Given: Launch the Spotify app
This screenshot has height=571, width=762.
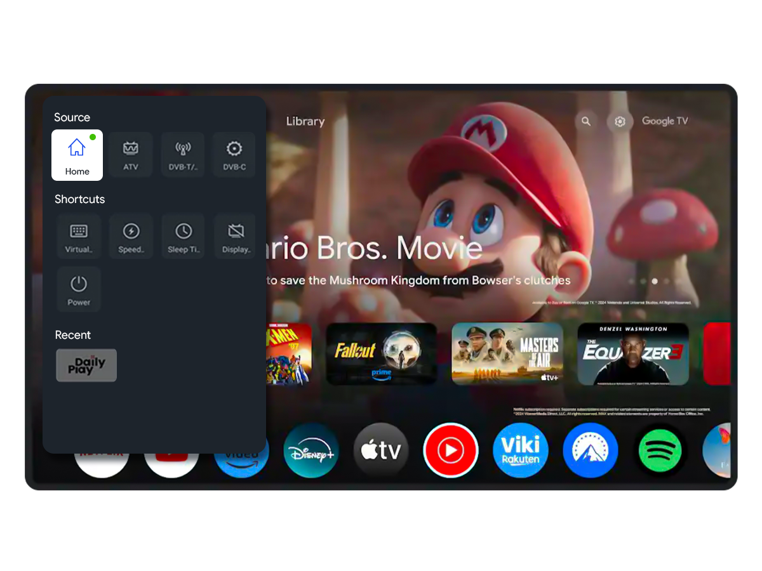Looking at the screenshot, I should (x=660, y=450).
